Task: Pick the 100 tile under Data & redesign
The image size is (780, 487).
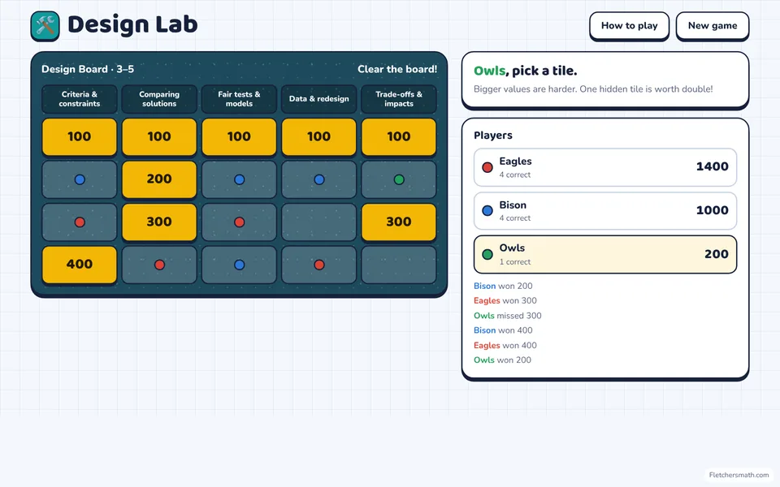Action: (x=318, y=136)
